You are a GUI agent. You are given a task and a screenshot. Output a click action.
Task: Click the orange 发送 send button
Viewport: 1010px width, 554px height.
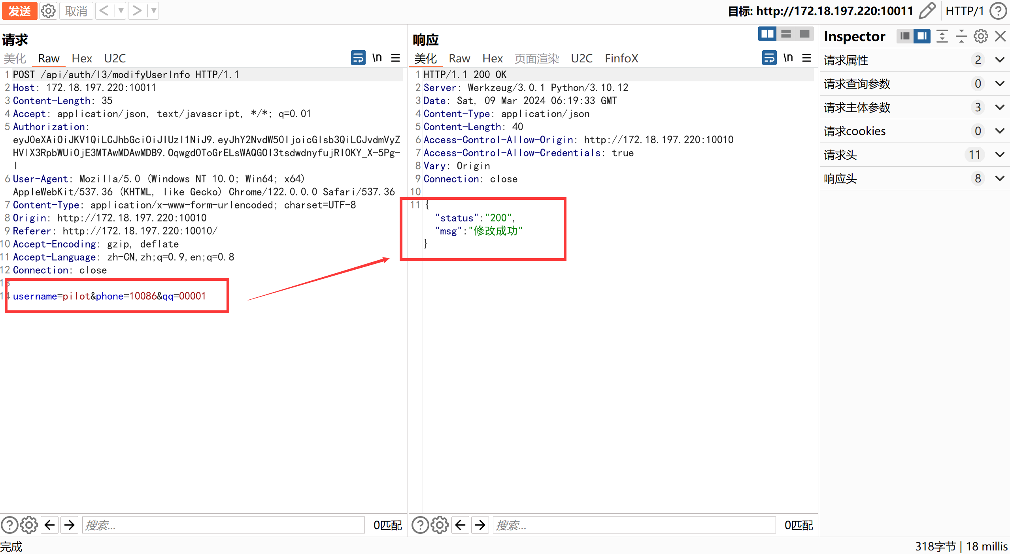tap(19, 11)
